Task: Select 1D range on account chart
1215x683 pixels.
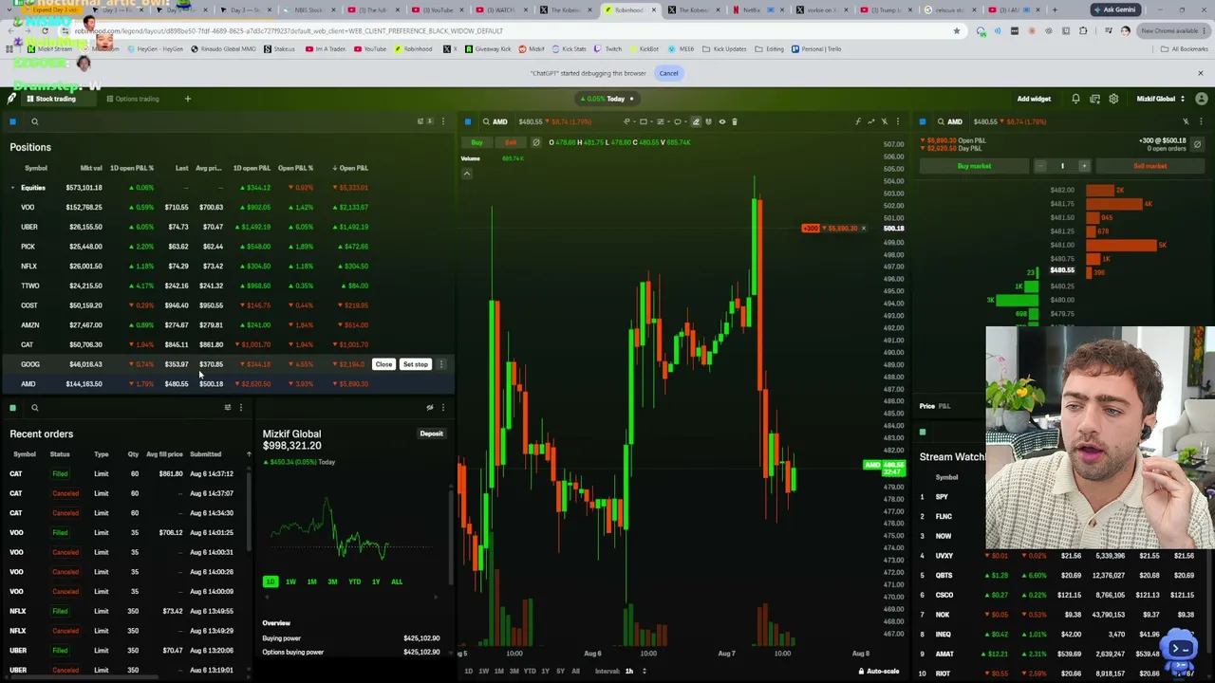Action: (271, 581)
